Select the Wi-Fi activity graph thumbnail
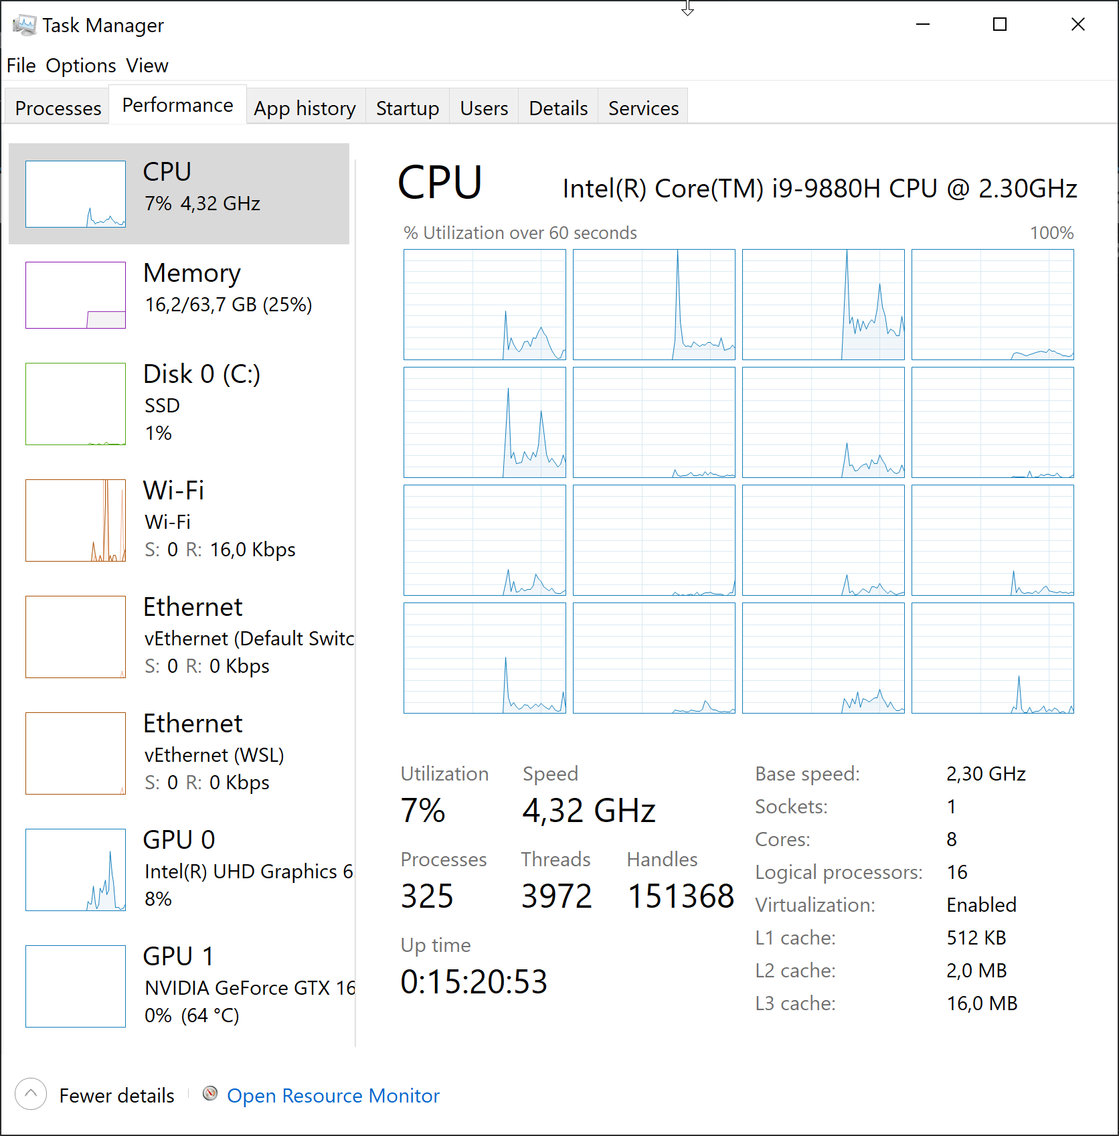Image resolution: width=1119 pixels, height=1136 pixels. [76, 520]
